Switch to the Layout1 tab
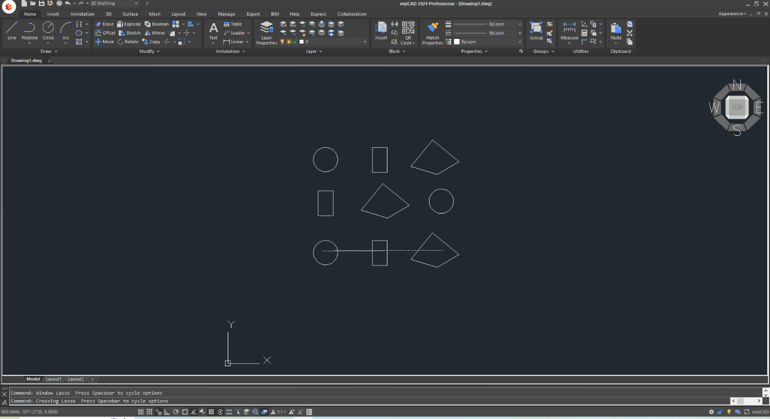 pos(53,379)
